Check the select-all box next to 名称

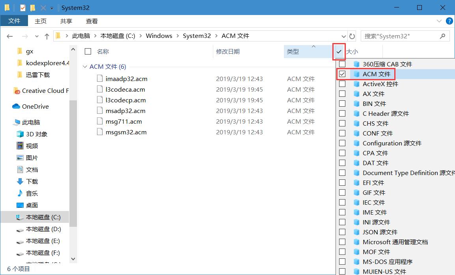click(88, 51)
